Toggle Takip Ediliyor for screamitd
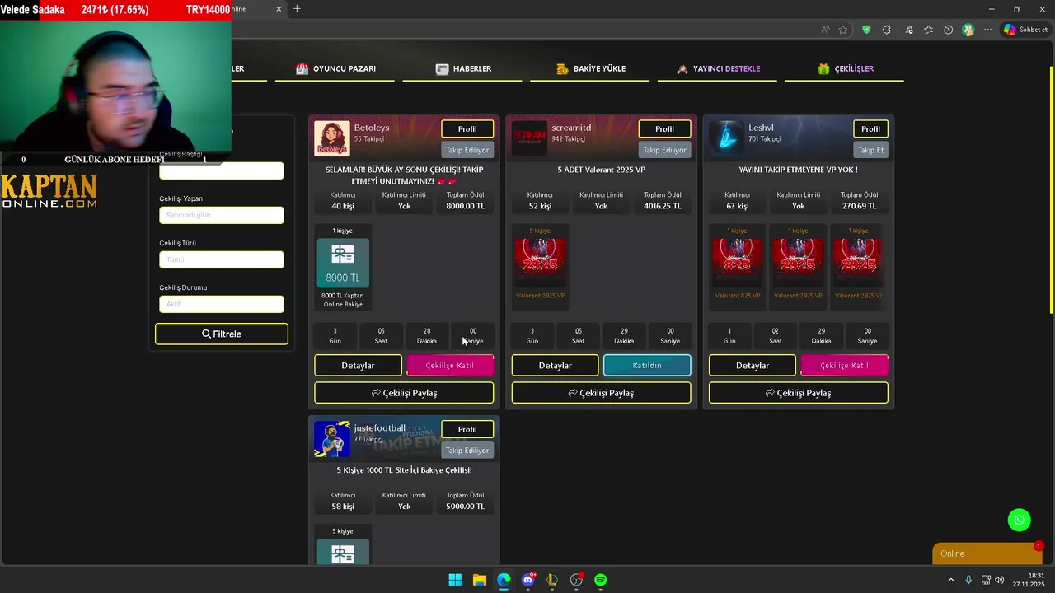 tap(664, 150)
